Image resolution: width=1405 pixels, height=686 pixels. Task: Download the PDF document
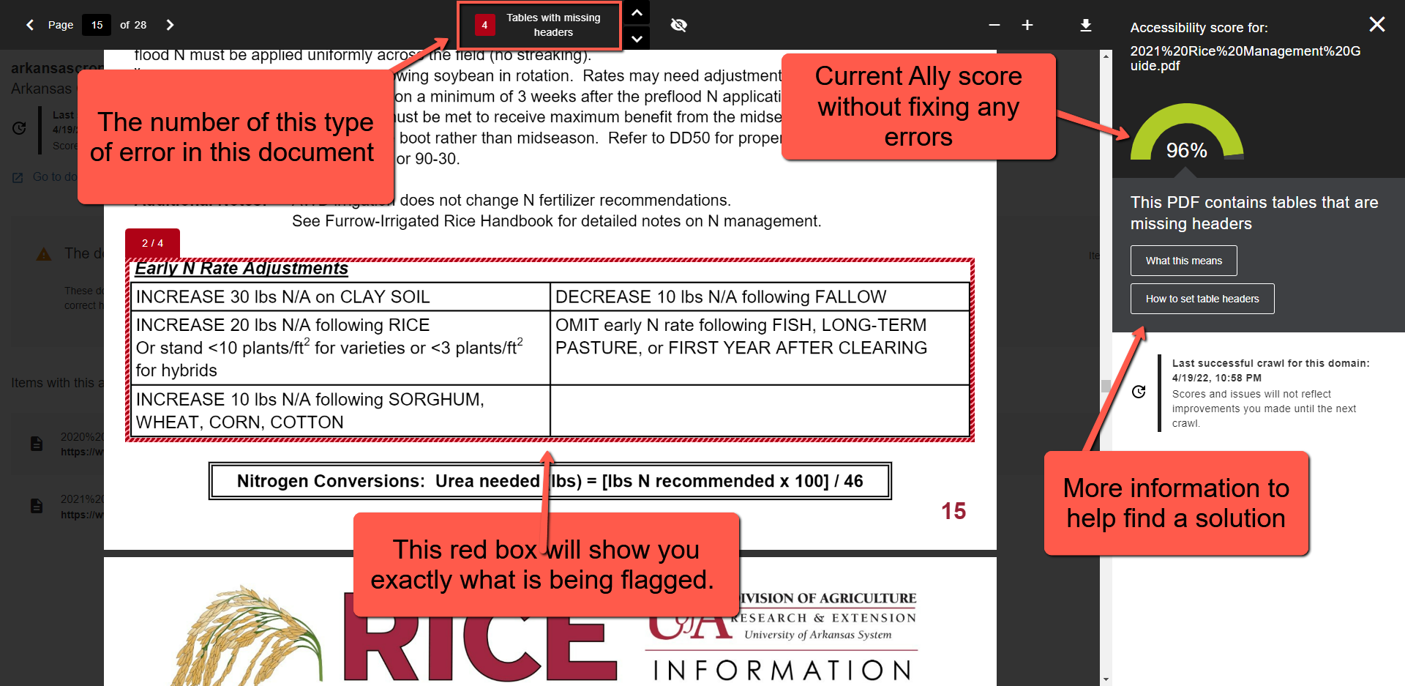click(x=1086, y=25)
